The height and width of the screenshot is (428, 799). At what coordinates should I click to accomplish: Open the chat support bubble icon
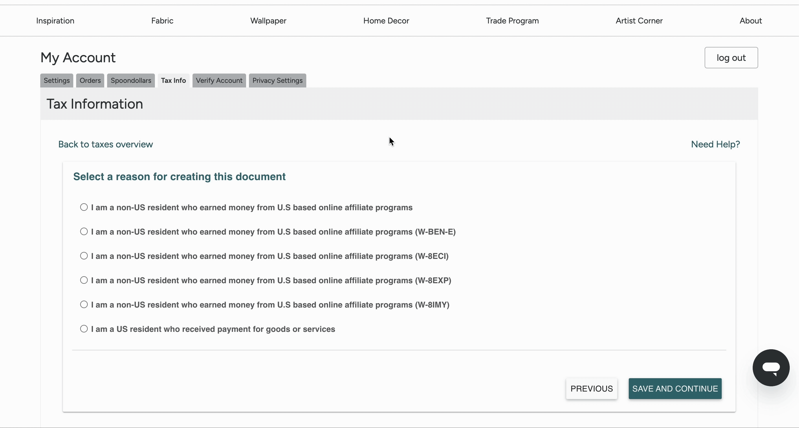click(x=771, y=367)
